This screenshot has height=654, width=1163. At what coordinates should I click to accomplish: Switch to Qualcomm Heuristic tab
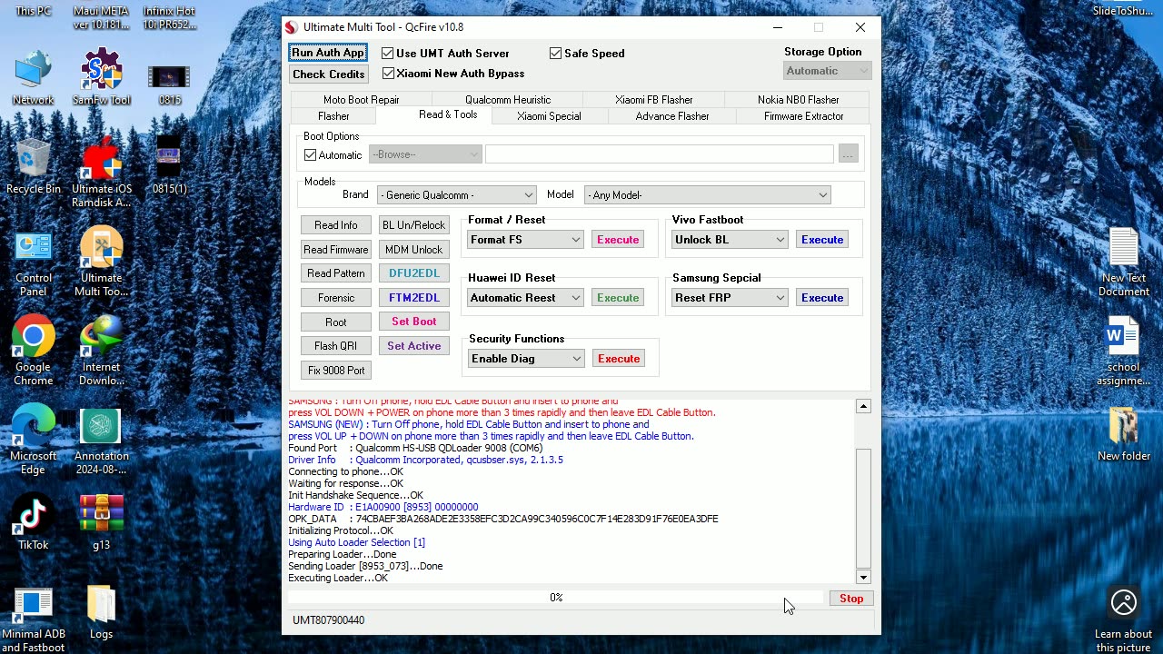click(507, 100)
